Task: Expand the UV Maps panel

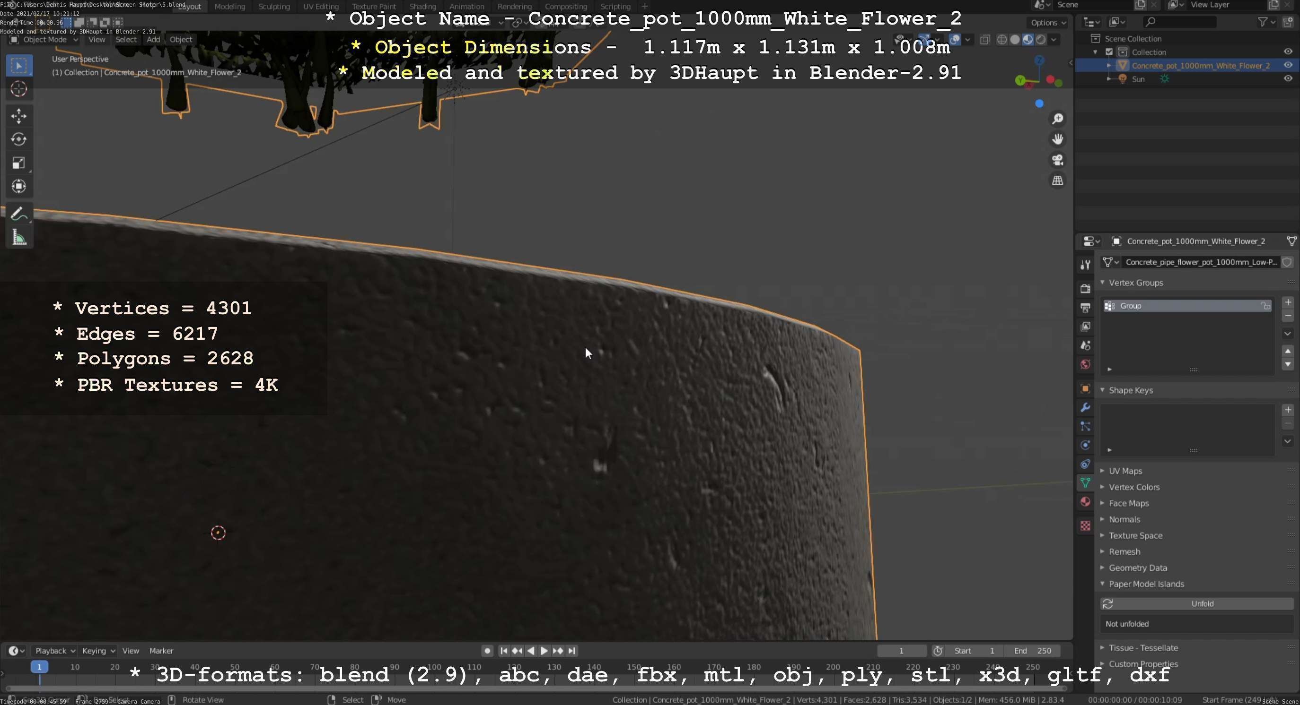Action: [1125, 471]
